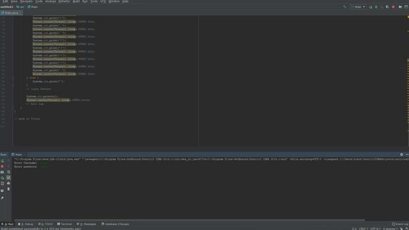409x230 pixels.
Task: Open the Code menu
Action: point(39,1)
